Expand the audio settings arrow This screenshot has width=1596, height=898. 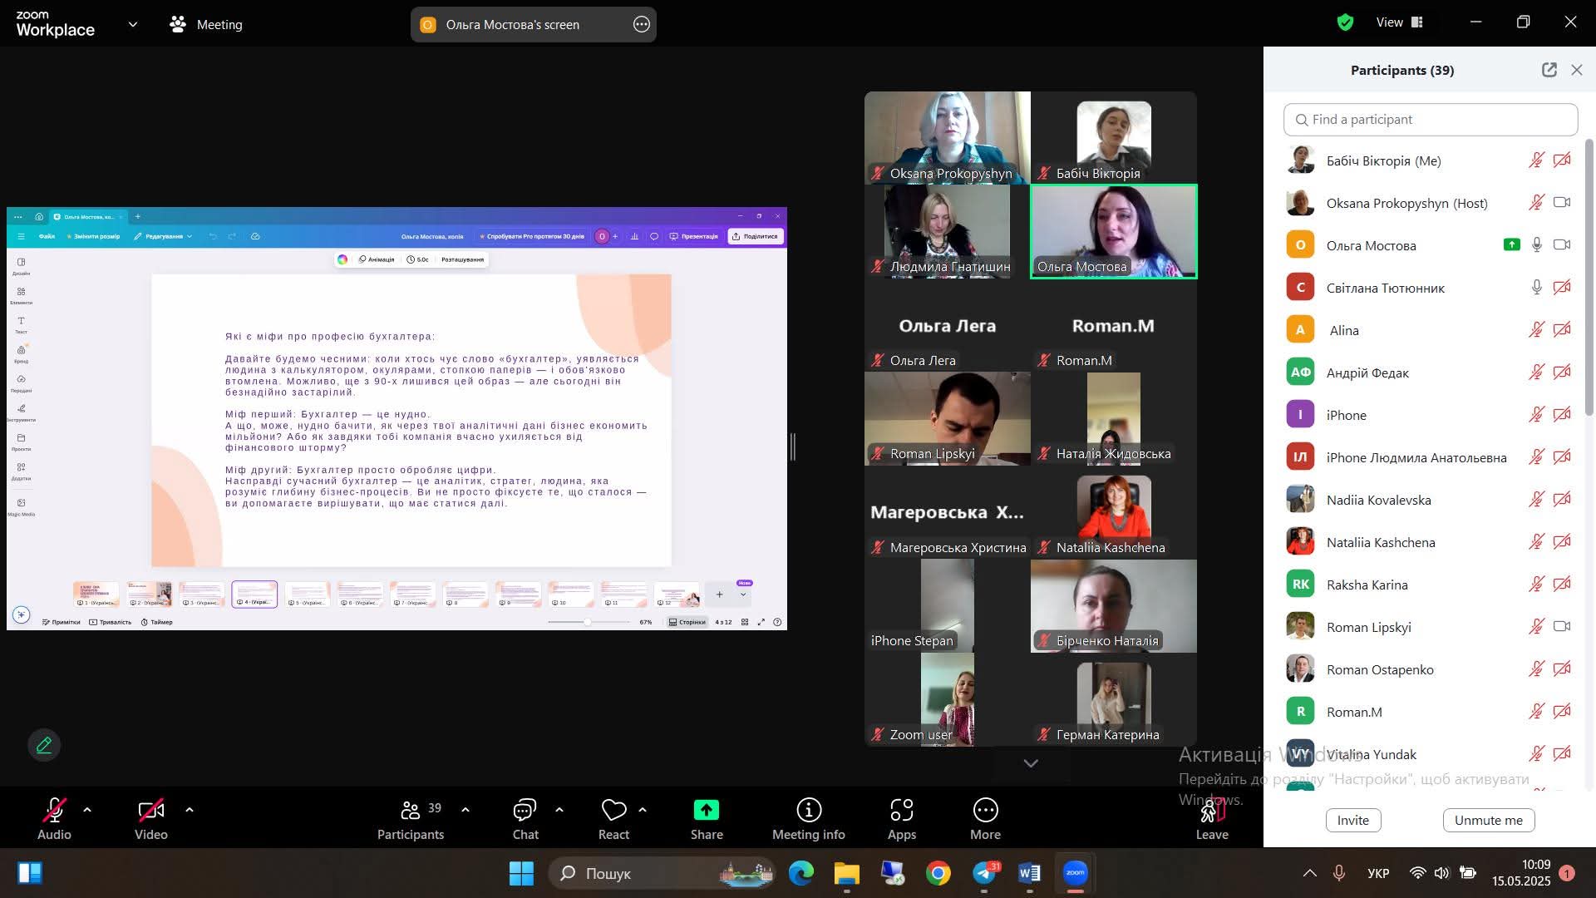pyautogui.click(x=87, y=809)
